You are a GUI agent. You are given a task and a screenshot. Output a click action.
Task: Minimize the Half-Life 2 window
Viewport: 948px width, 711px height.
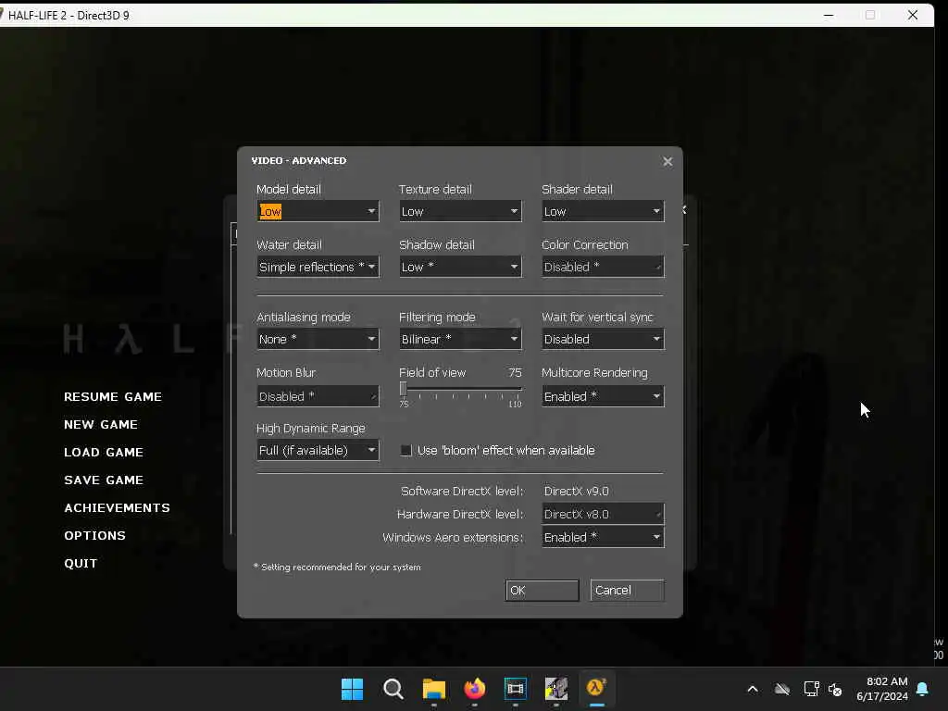[829, 15]
